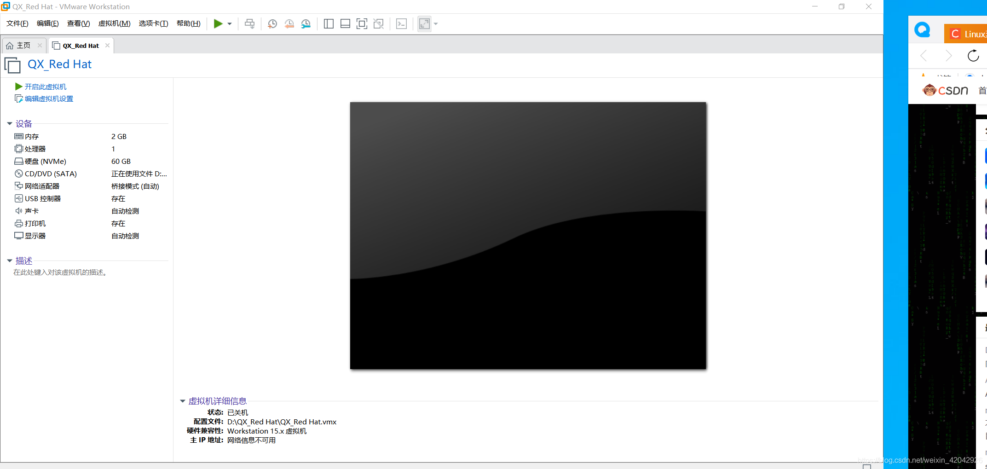Screen dimensions: 987x469
Task: Click browser window's forward arrow
Action: (x=948, y=56)
